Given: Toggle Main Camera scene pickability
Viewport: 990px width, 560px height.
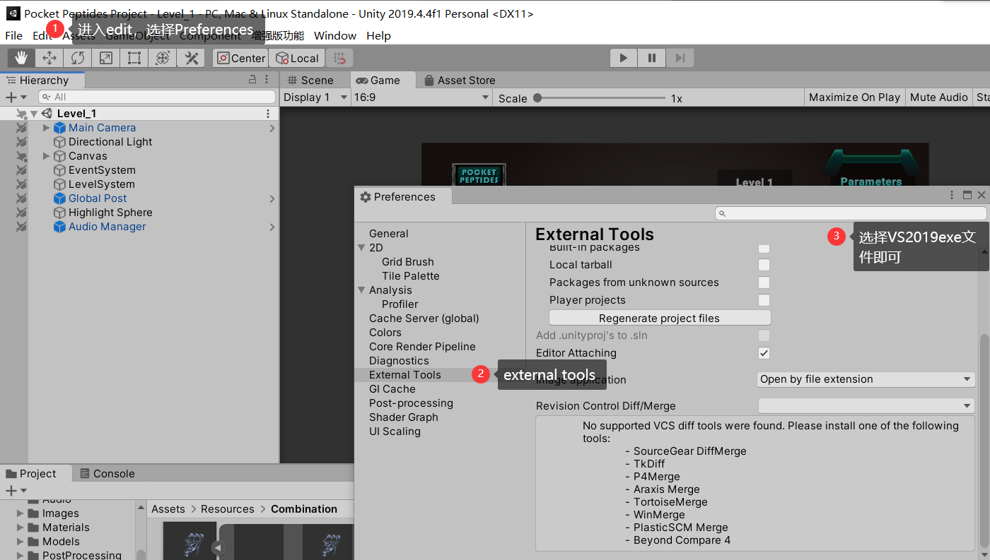Looking at the screenshot, I should point(21,128).
